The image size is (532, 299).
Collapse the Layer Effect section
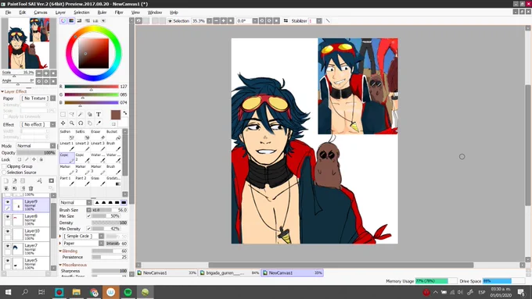coord(2,91)
